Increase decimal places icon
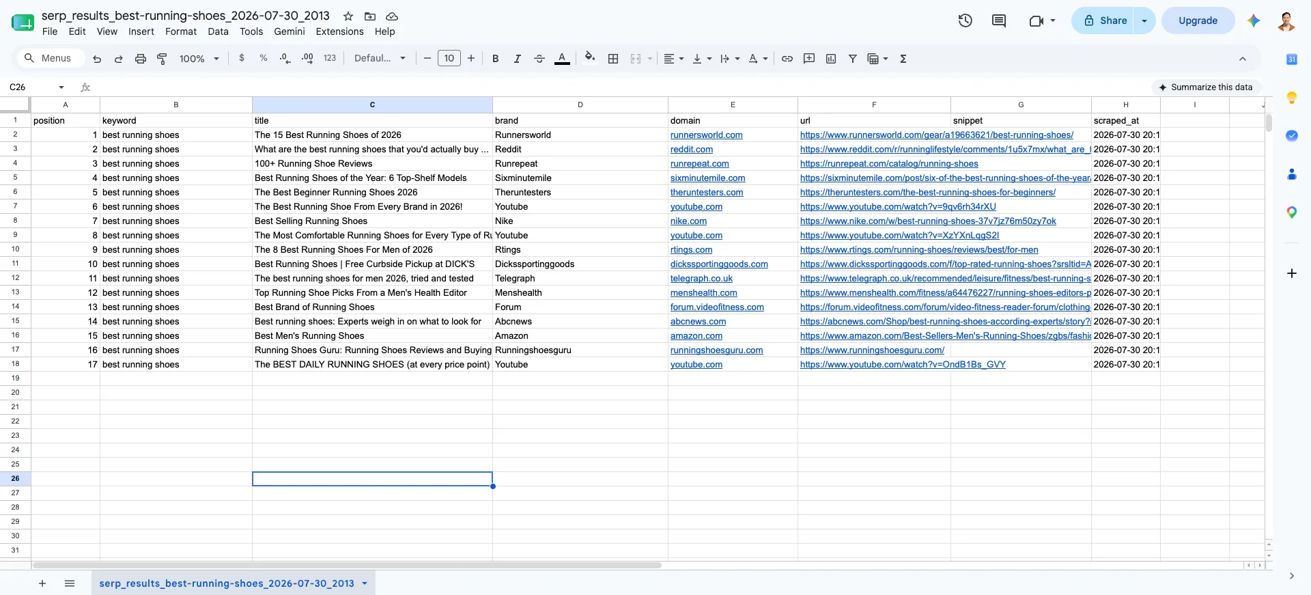The width and height of the screenshot is (1311, 595). (307, 58)
